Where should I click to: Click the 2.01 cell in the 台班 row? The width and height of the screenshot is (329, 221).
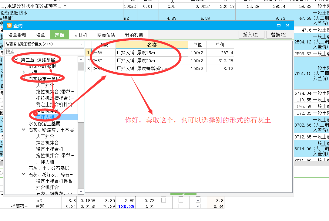(x=146, y=206)
